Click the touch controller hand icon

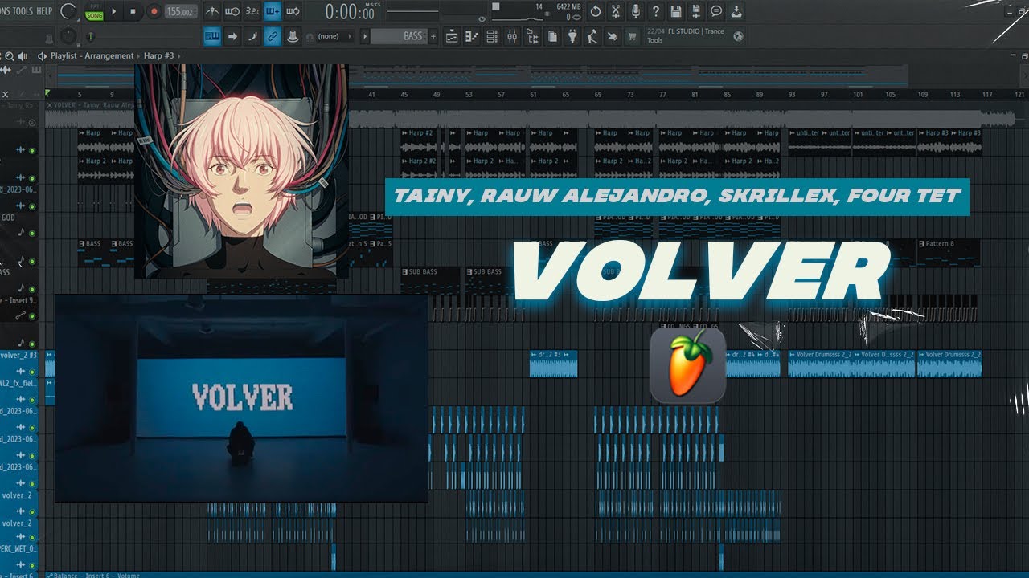pos(613,37)
